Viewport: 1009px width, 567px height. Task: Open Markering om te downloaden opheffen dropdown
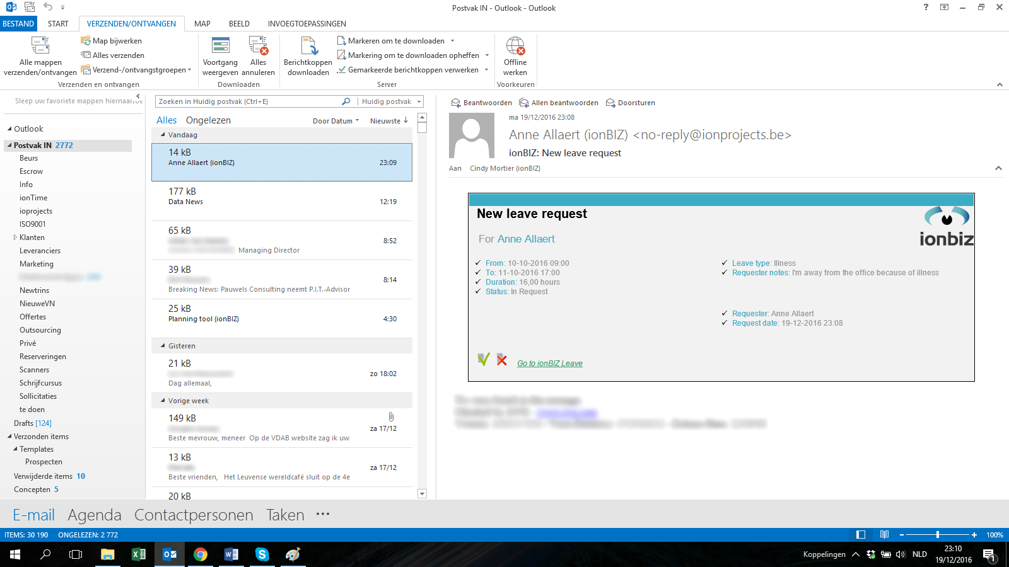point(487,55)
